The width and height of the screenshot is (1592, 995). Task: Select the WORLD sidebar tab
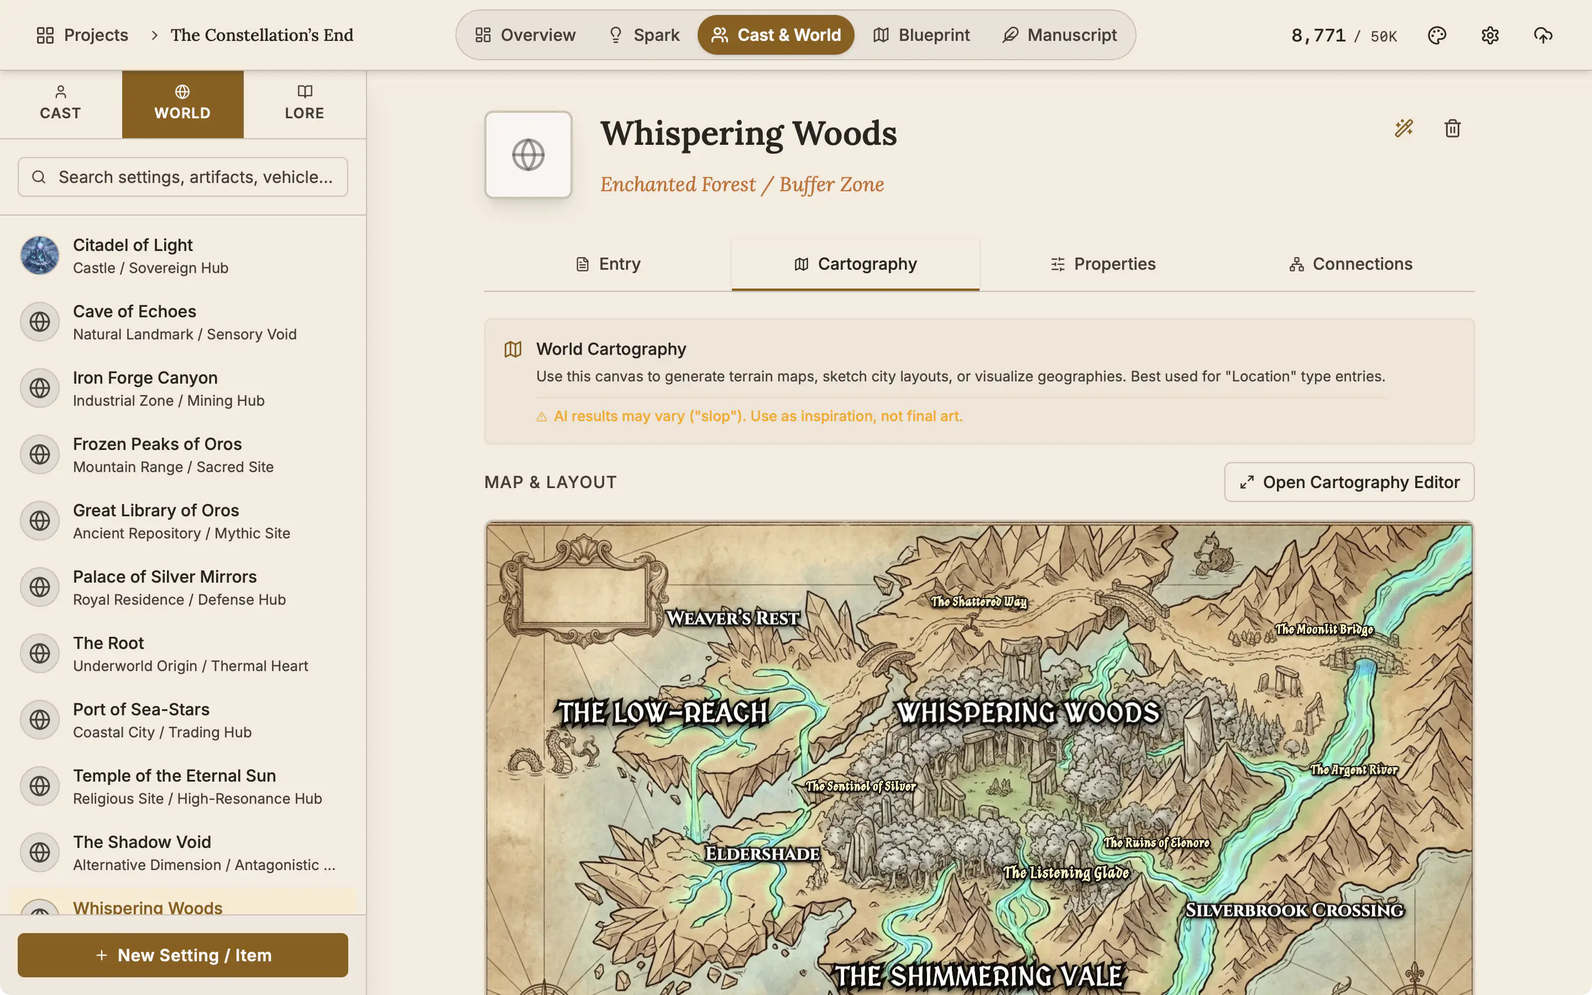[x=183, y=104]
